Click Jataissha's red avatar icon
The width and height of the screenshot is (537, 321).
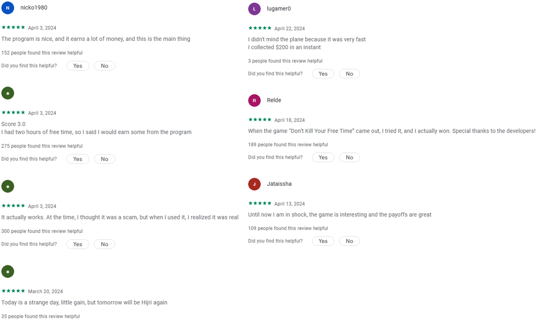click(x=254, y=184)
